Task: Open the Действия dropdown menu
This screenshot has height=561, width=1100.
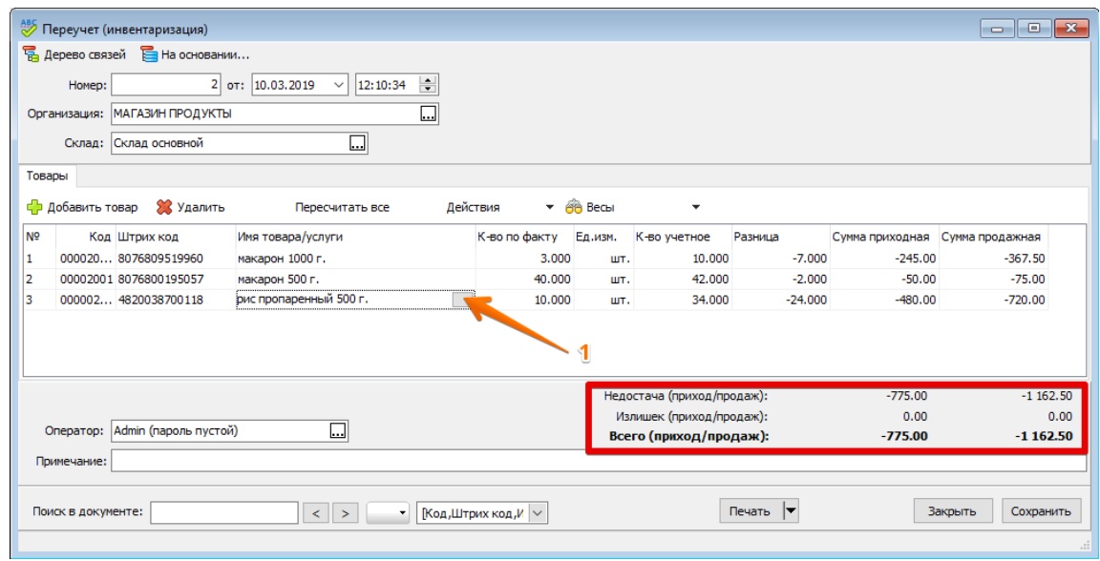Action: point(499,208)
